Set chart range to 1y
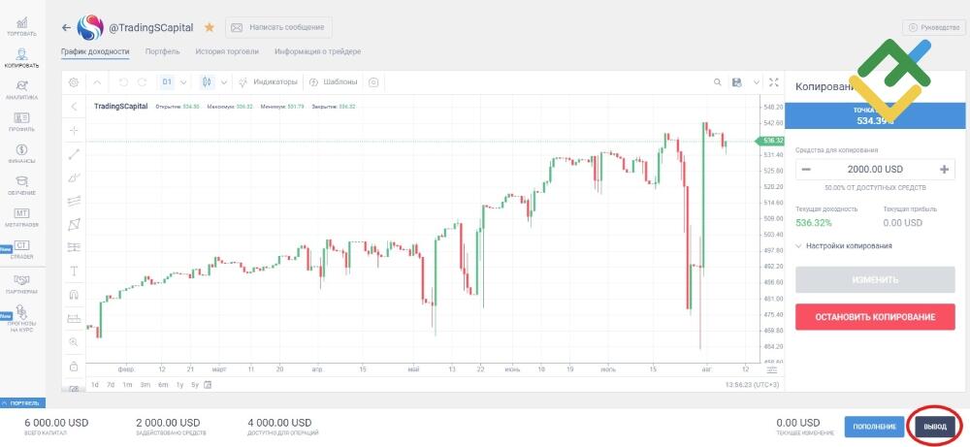970x447 pixels. point(179,385)
